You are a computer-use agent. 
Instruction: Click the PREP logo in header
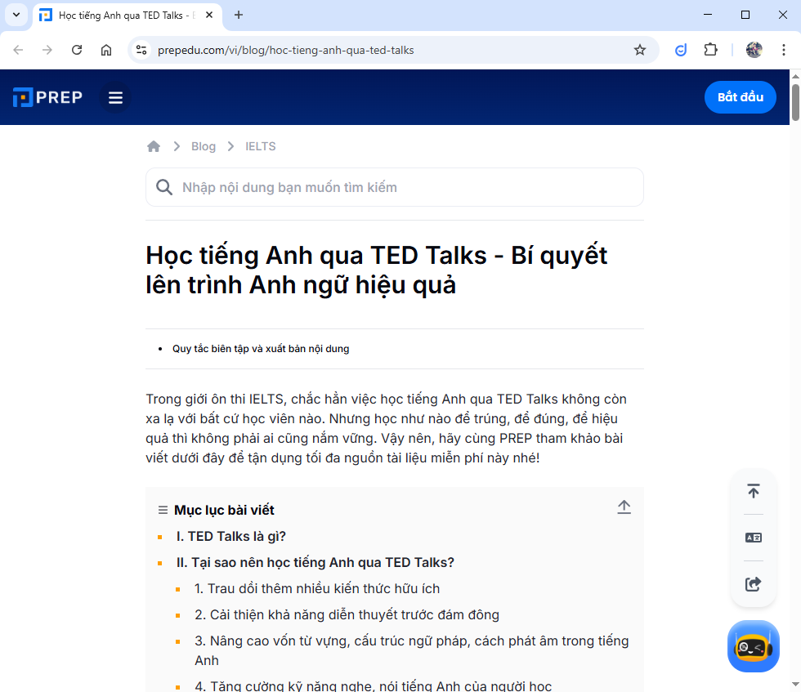[47, 97]
